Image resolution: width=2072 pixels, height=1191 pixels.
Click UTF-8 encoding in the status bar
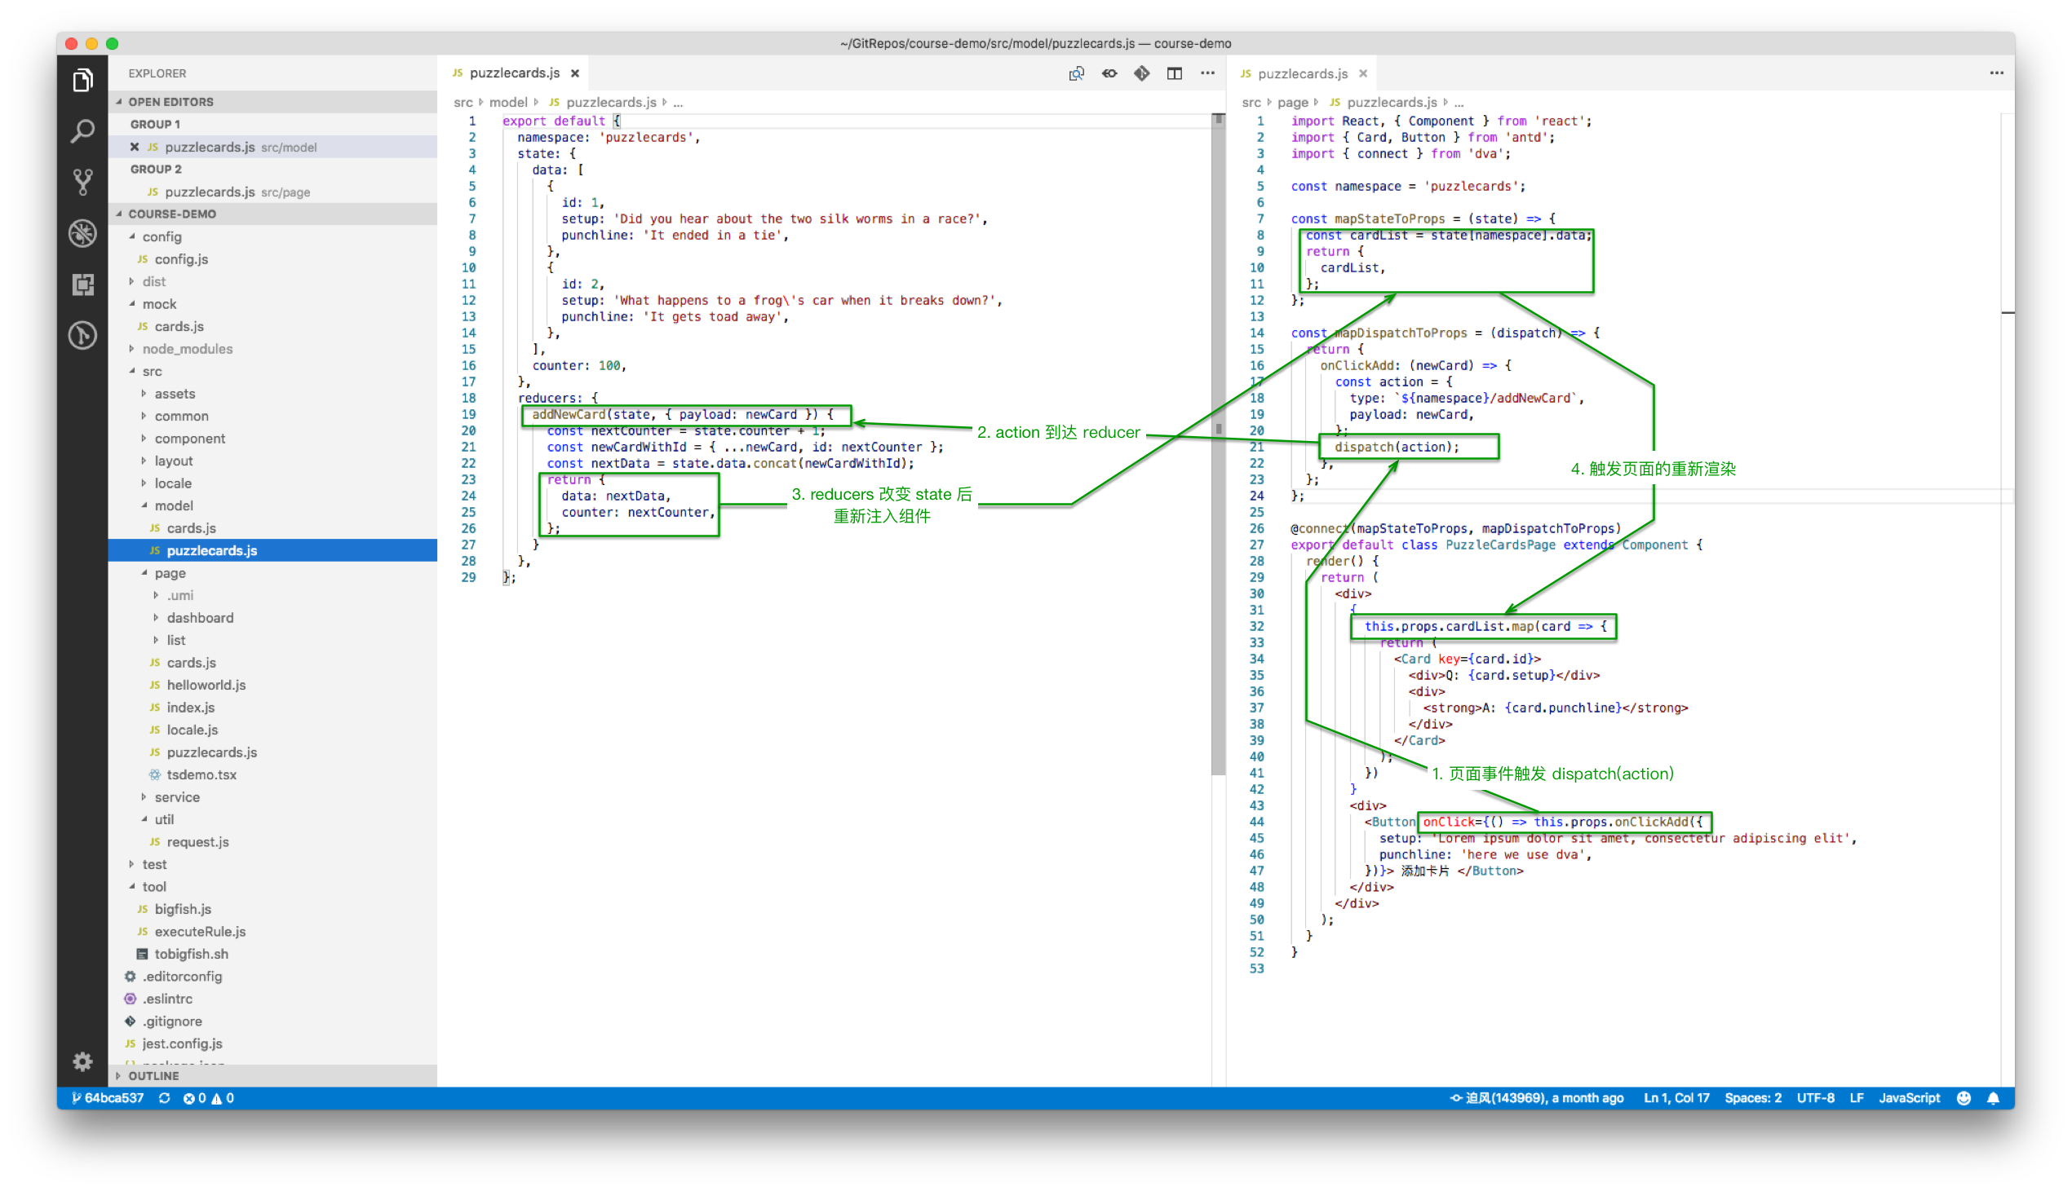(1815, 1098)
